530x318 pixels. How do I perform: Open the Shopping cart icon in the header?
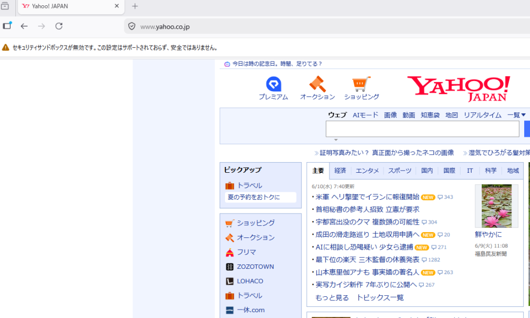361,84
